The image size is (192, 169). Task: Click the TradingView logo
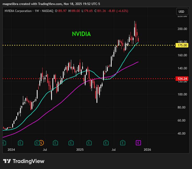[x=24, y=161]
